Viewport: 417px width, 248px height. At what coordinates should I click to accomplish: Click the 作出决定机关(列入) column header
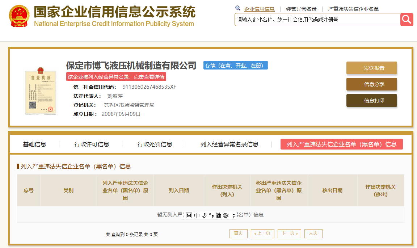pyautogui.click(x=227, y=190)
